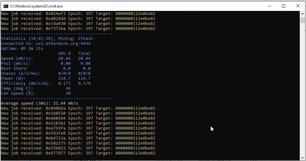
Task: Click the Fan Speed value 30
Action: [68, 93]
